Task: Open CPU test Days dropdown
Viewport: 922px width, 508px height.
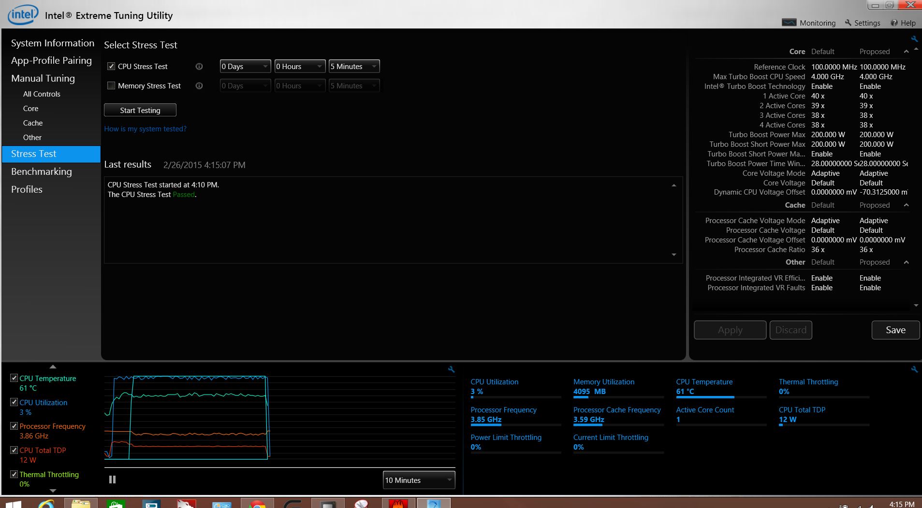Action: click(245, 66)
